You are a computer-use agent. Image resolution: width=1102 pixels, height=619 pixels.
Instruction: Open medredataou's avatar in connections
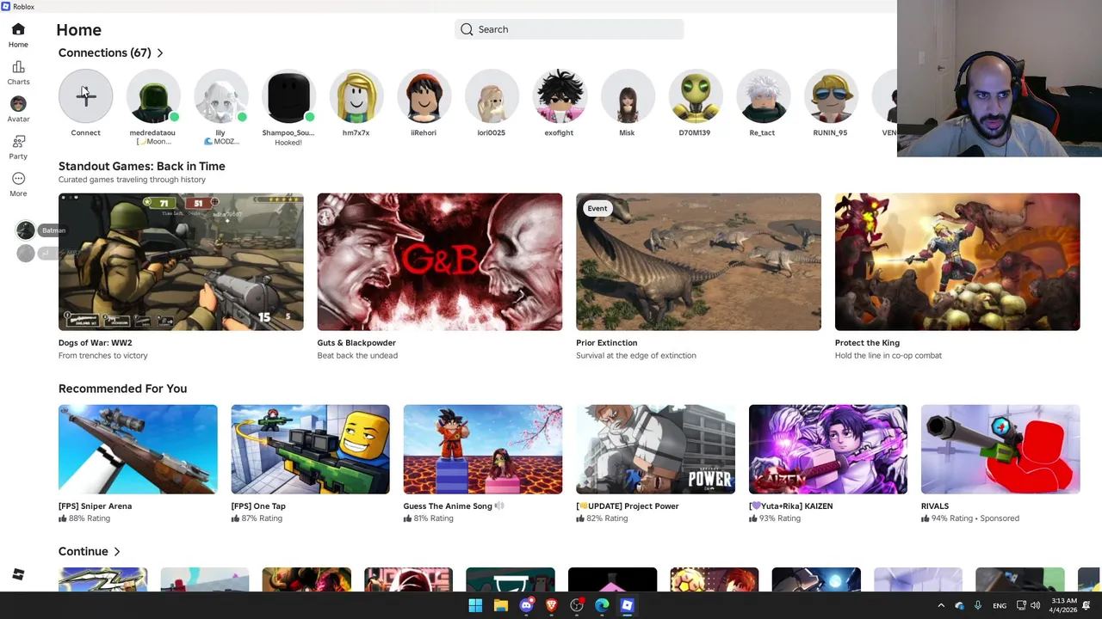point(152,96)
